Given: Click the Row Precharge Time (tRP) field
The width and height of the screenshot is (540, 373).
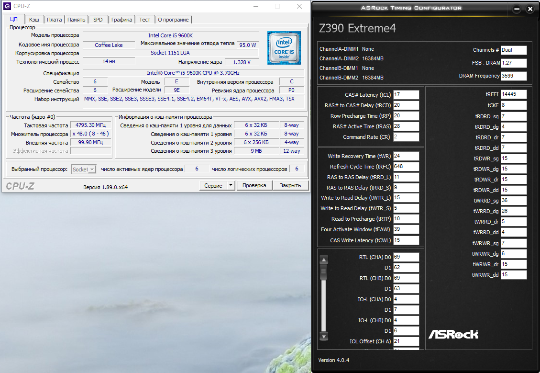Looking at the screenshot, I should point(406,116).
